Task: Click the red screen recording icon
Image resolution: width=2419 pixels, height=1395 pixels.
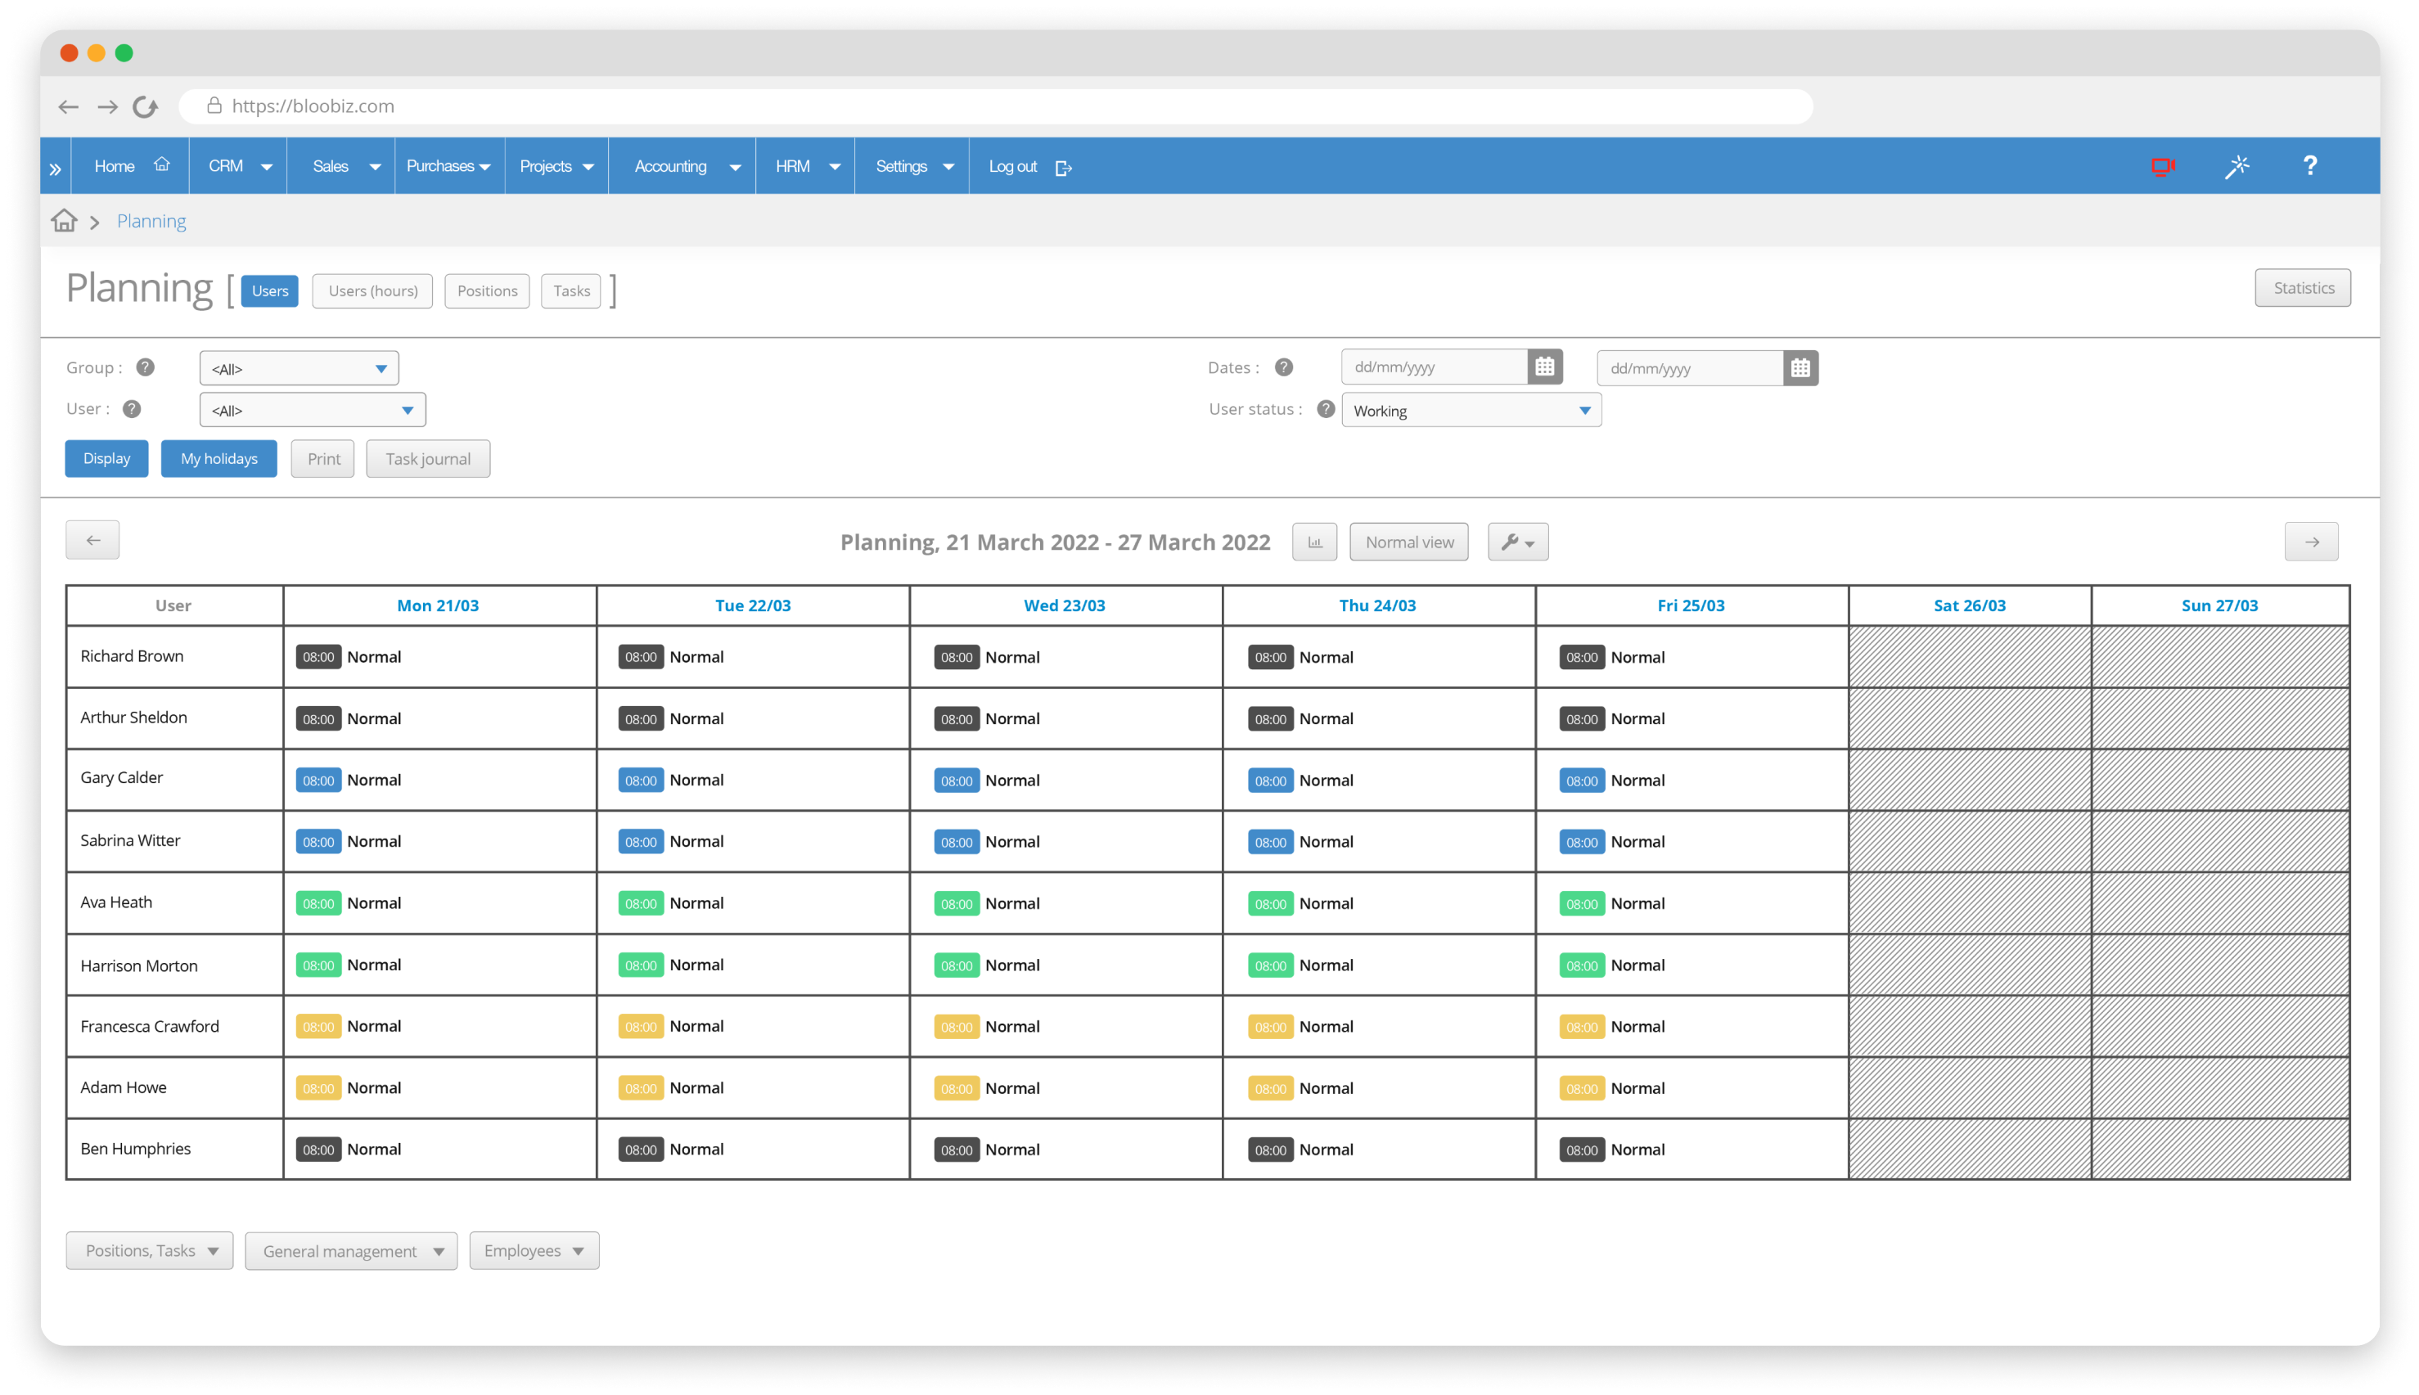Action: pyautogui.click(x=2162, y=167)
